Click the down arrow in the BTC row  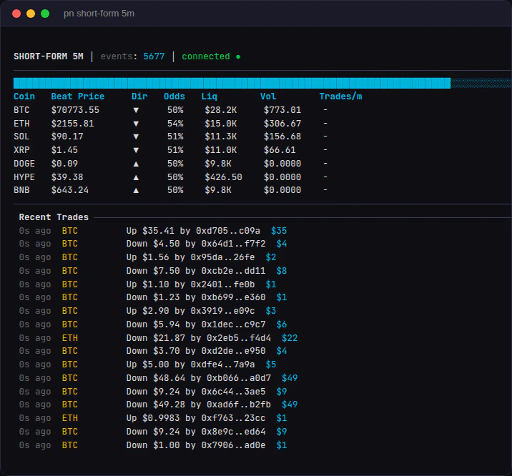pos(136,110)
